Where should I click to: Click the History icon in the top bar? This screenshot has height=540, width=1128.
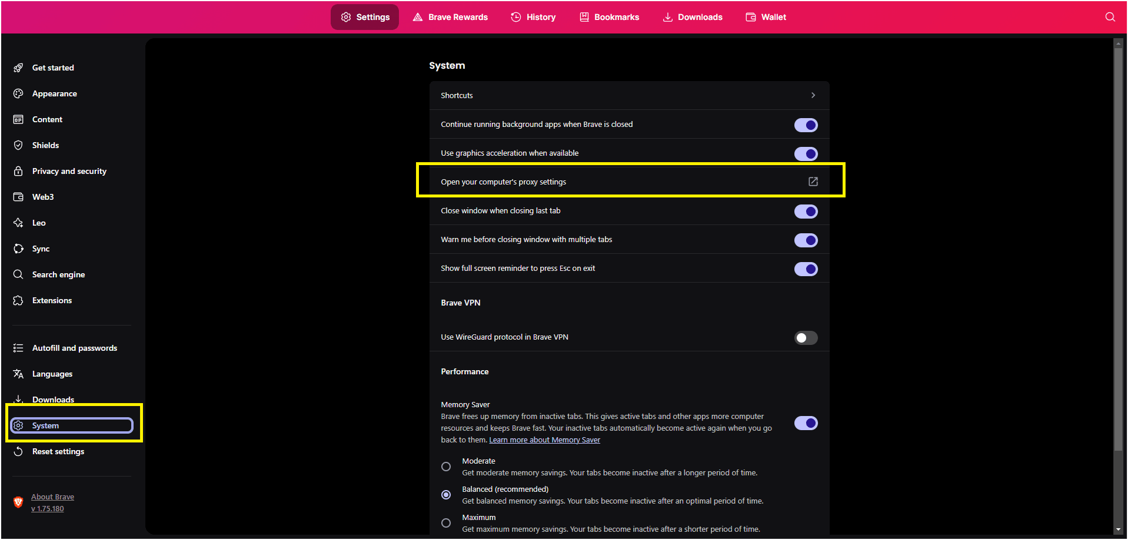516,17
